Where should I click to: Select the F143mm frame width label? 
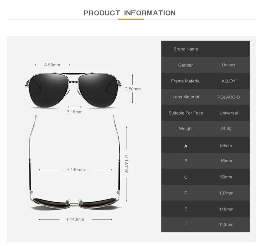[76, 219]
